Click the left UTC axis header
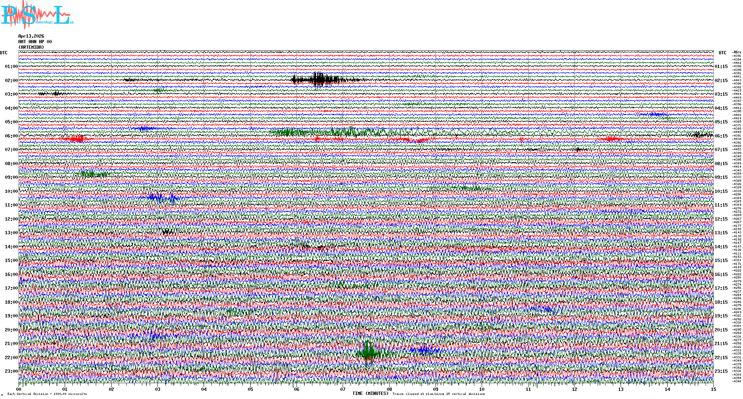Image resolution: width=743 pixels, height=399 pixels. pyautogui.click(x=4, y=53)
